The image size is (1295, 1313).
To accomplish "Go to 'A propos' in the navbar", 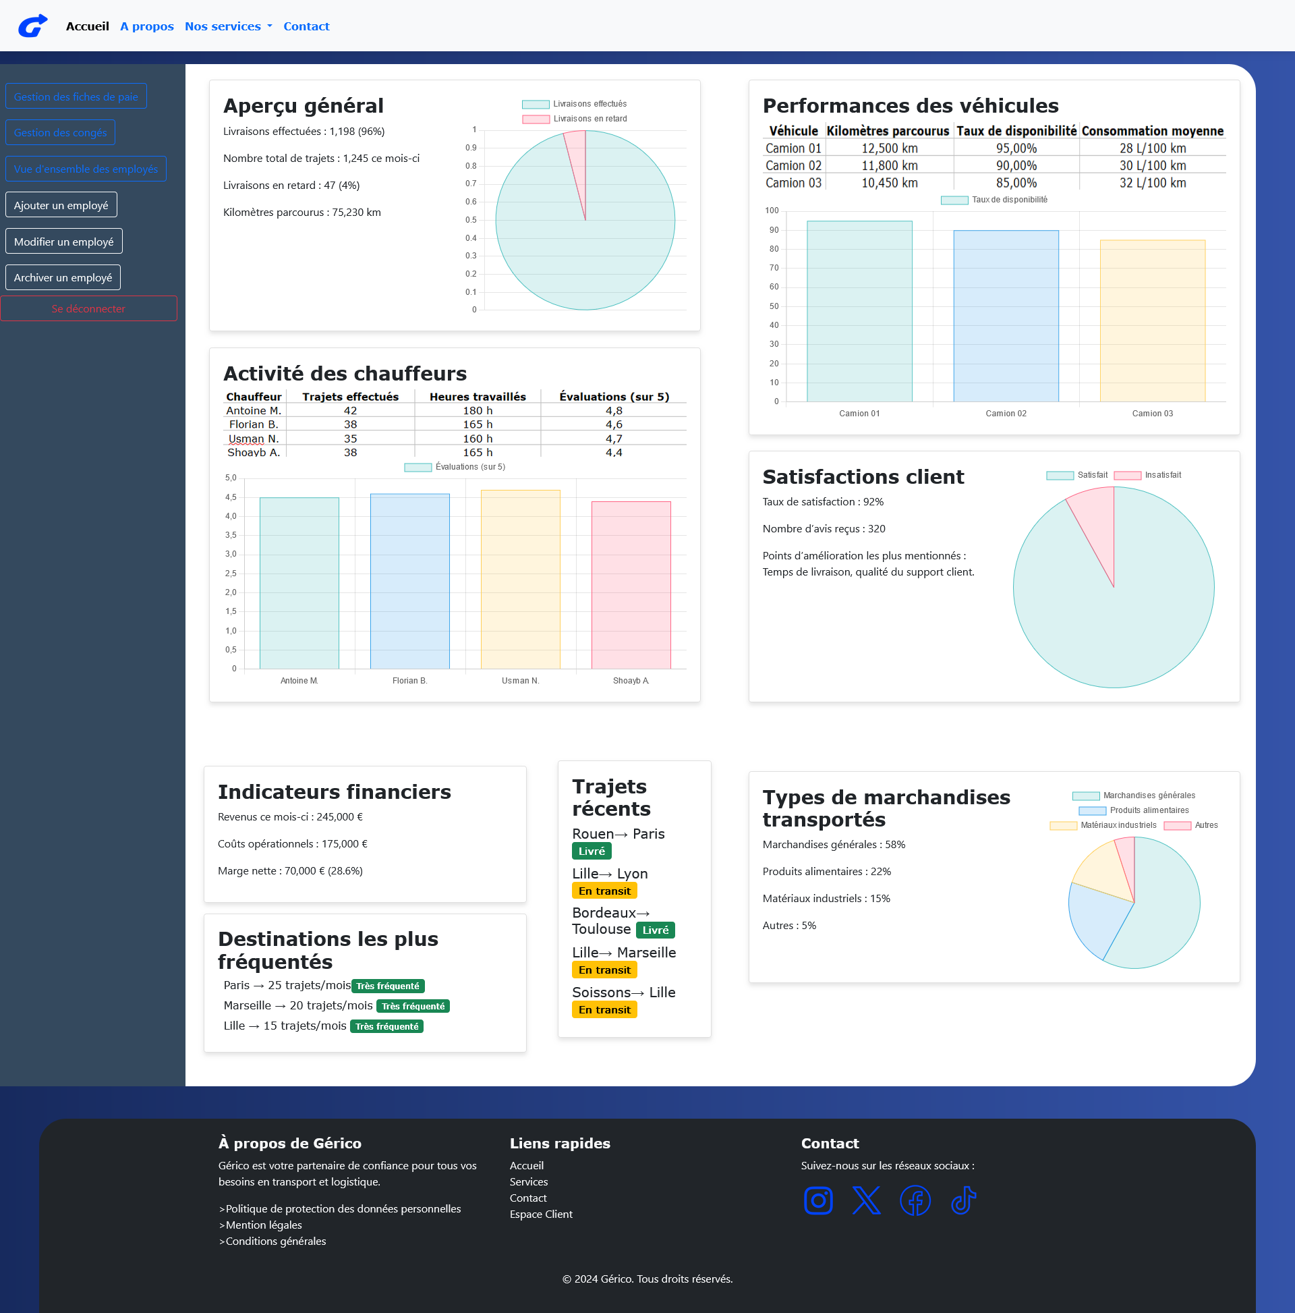I will point(147,26).
